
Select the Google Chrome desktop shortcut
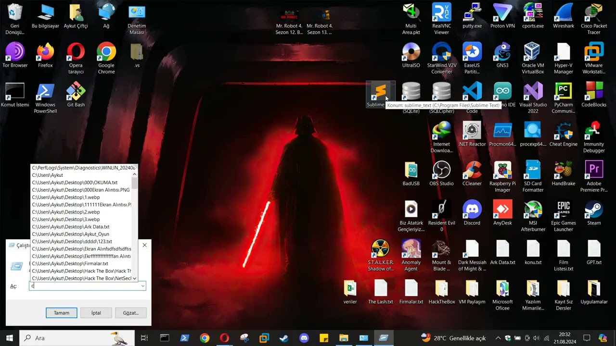pos(106,59)
